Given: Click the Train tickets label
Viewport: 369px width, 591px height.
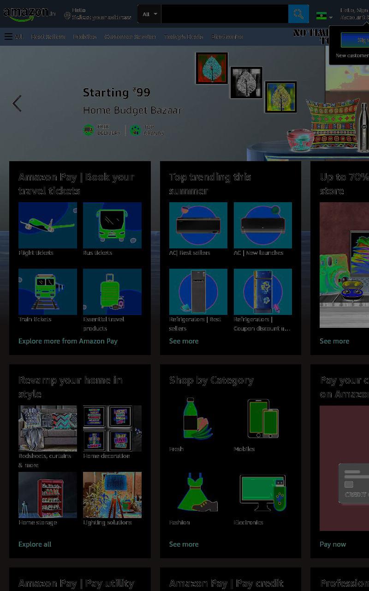Looking at the screenshot, I should tap(35, 320).
